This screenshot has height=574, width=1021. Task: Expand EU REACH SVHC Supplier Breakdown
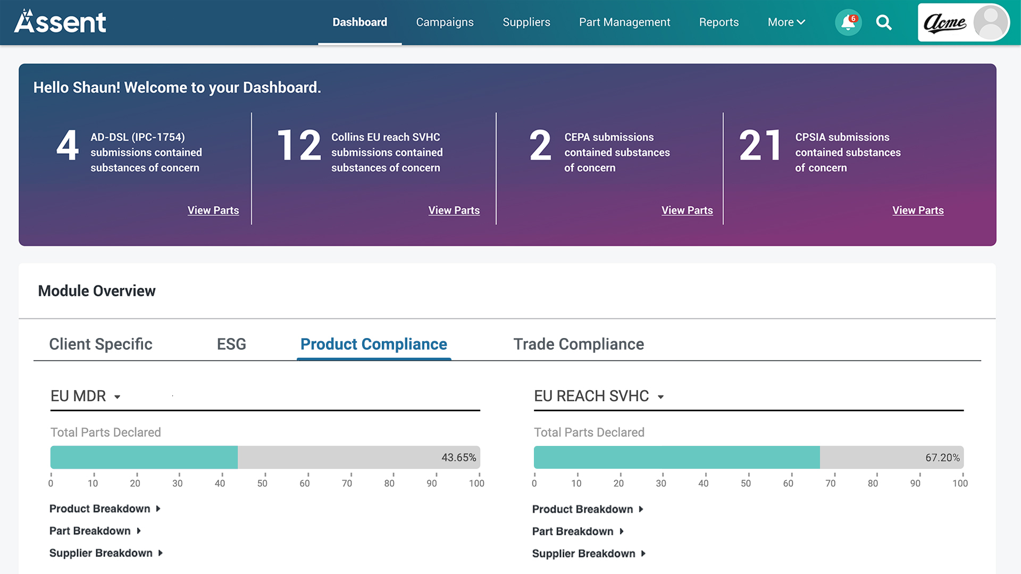click(589, 554)
